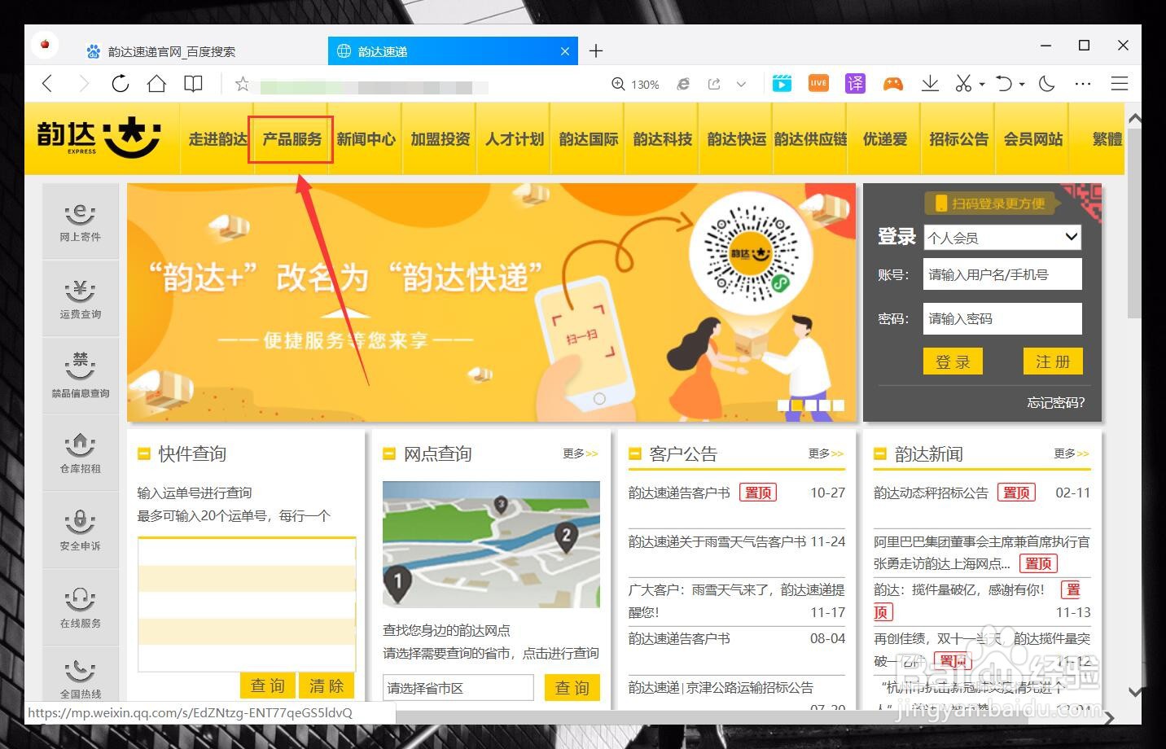
Task: Open the 请选择省市区 selector
Action: (x=458, y=688)
